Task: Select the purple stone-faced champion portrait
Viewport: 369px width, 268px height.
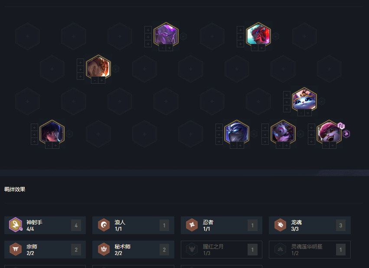Action: click(x=166, y=35)
